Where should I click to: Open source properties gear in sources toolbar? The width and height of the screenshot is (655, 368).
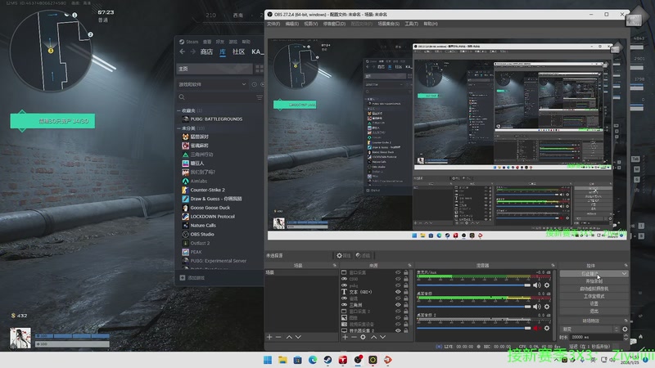(x=363, y=337)
